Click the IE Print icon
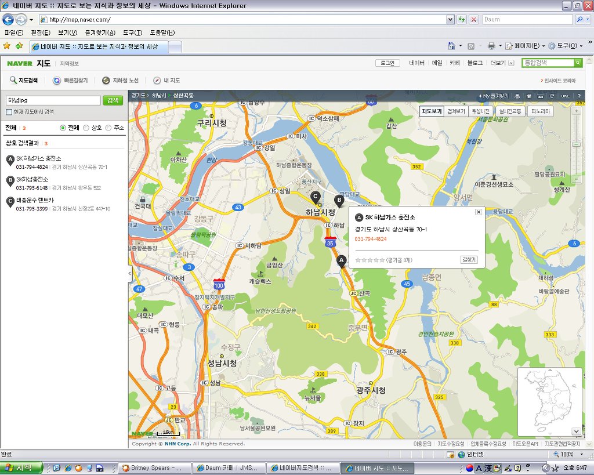The height and width of the screenshot is (475, 594). click(491, 46)
